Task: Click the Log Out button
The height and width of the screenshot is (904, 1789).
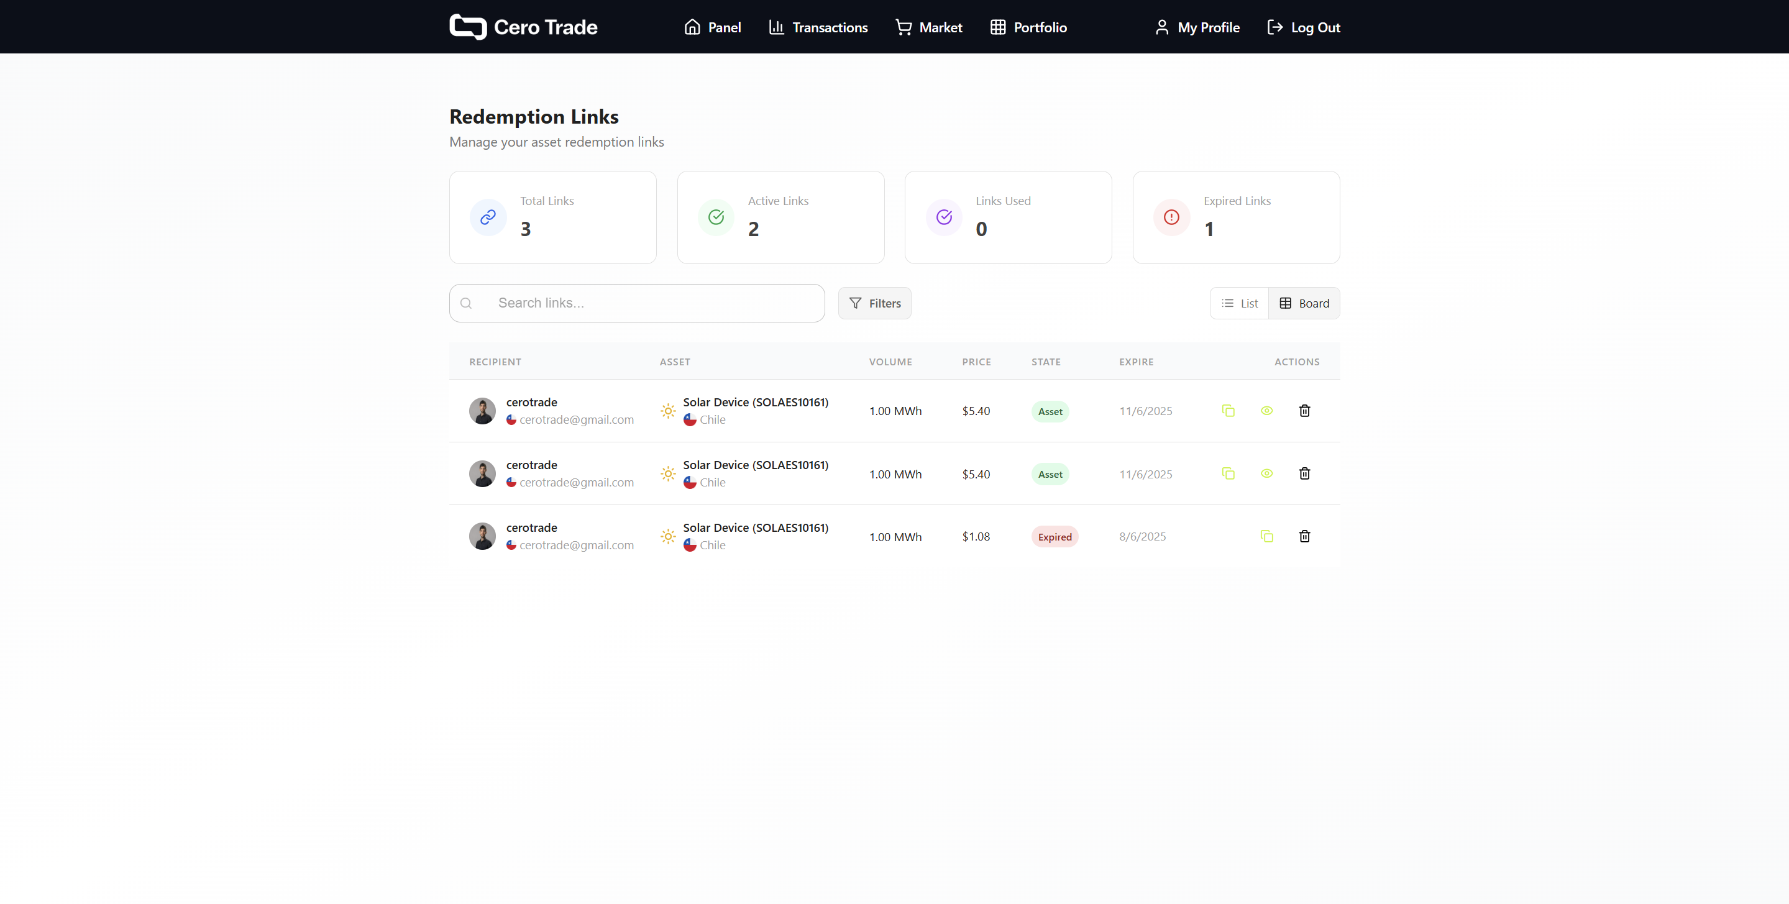Action: coord(1304,27)
